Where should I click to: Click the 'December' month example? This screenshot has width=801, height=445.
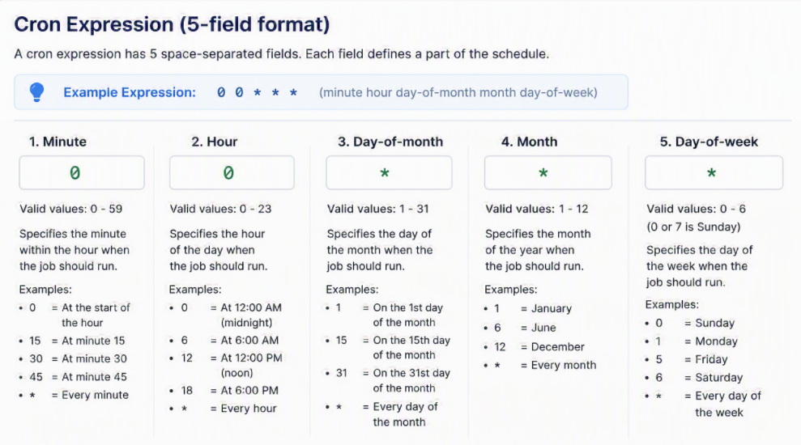tap(557, 347)
